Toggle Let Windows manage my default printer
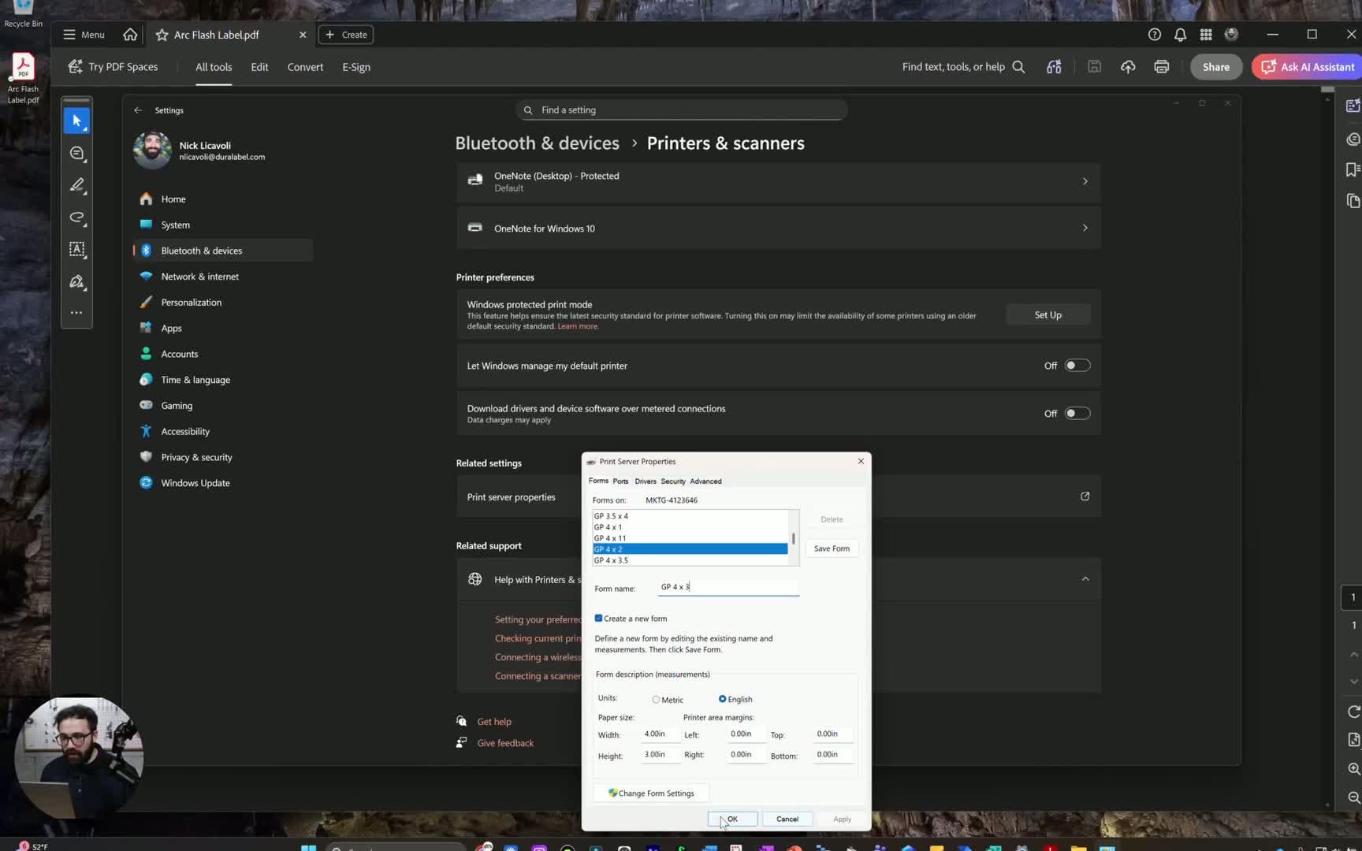 coord(1077,366)
